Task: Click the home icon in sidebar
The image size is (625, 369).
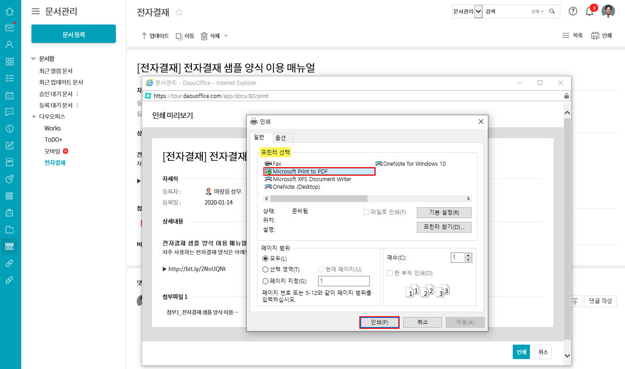Action: [10, 11]
